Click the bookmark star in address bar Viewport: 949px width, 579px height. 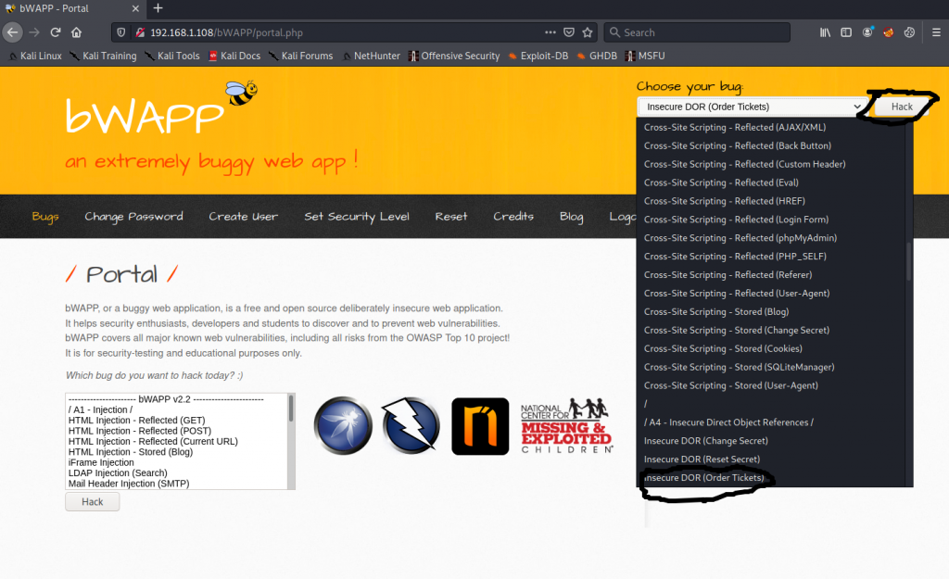[587, 32]
